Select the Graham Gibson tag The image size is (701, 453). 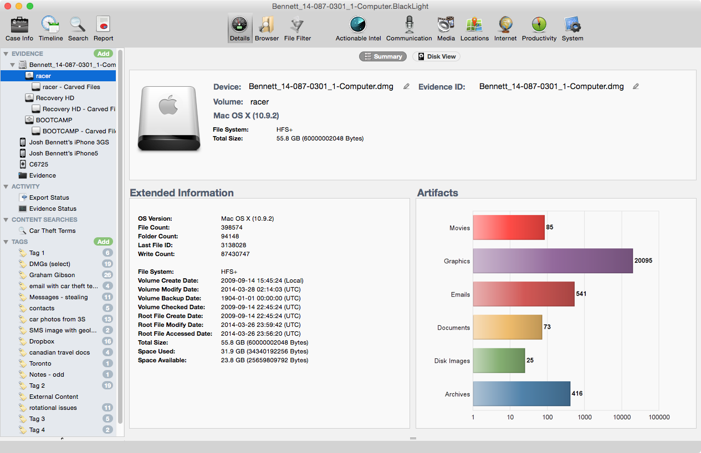coord(52,275)
